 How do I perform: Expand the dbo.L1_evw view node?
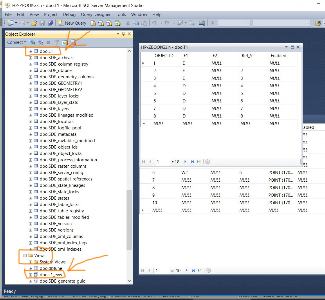30,275
